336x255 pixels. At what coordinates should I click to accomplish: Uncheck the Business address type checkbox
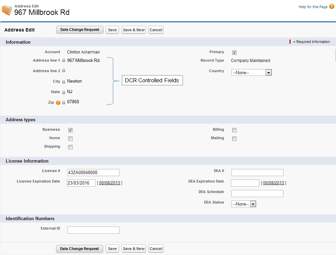pos(70,130)
